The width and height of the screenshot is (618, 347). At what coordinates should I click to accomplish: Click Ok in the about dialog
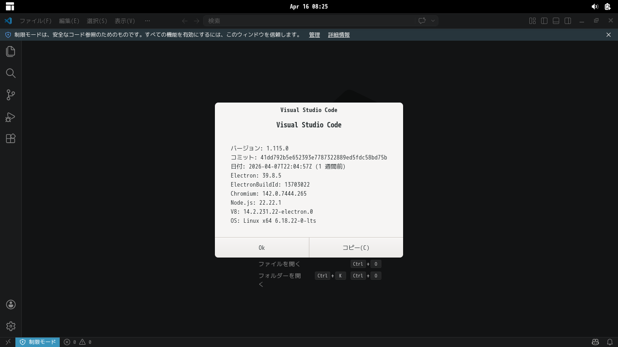(261, 248)
